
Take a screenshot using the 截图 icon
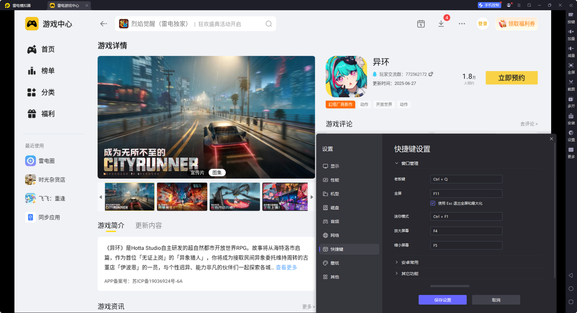(x=571, y=85)
